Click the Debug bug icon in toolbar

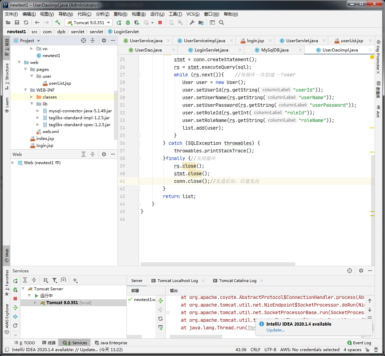point(128,22)
